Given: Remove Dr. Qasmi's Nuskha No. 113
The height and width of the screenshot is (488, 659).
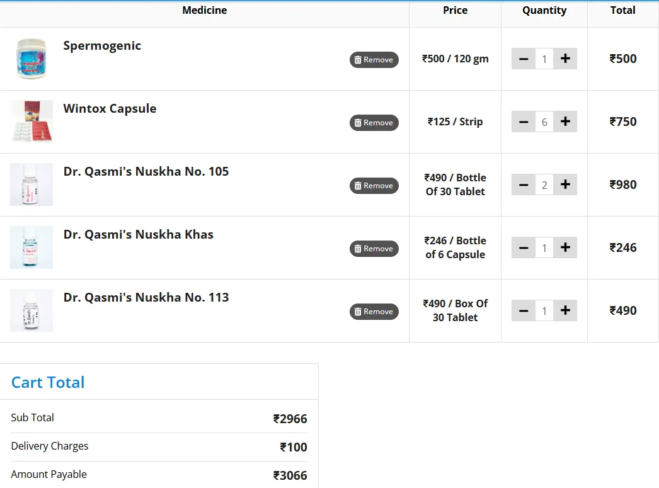Looking at the screenshot, I should click(374, 312).
